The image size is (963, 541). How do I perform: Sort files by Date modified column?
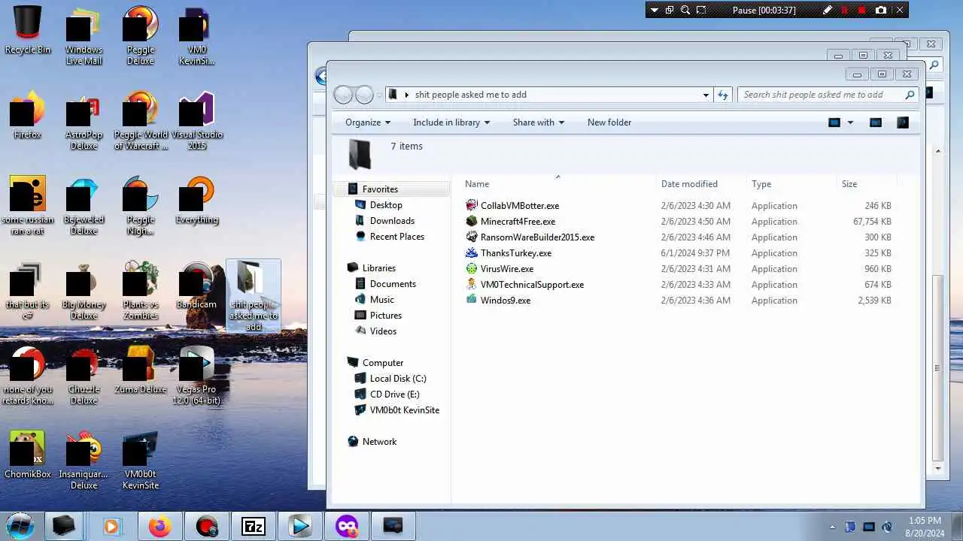click(701, 184)
